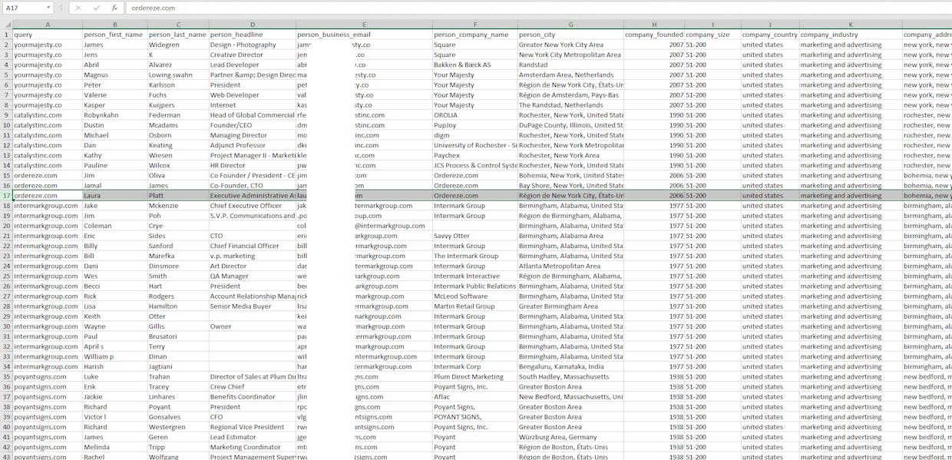Select column E header
The image size is (952, 460).
pos(365,25)
